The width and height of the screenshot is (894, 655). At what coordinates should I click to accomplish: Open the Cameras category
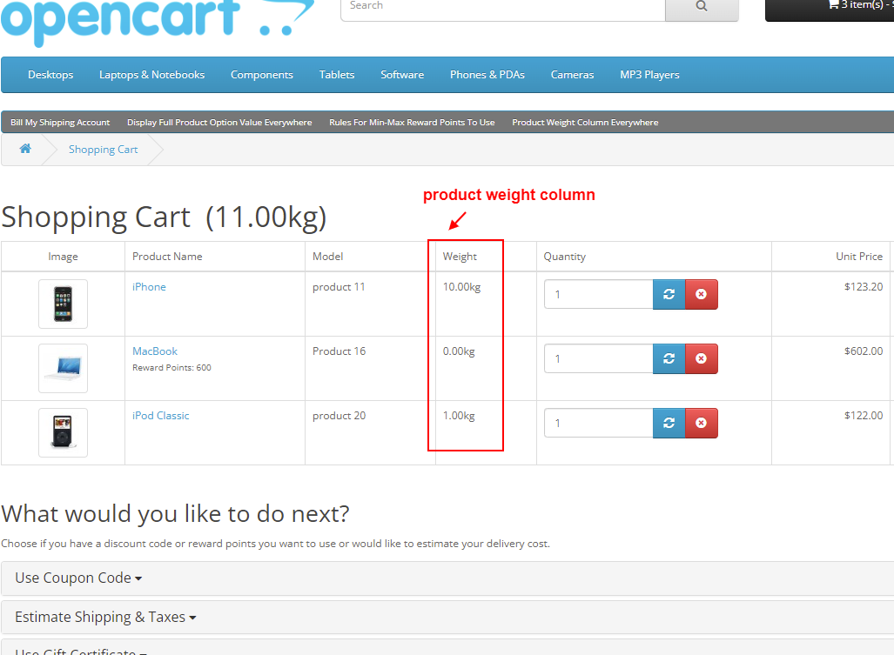573,75
